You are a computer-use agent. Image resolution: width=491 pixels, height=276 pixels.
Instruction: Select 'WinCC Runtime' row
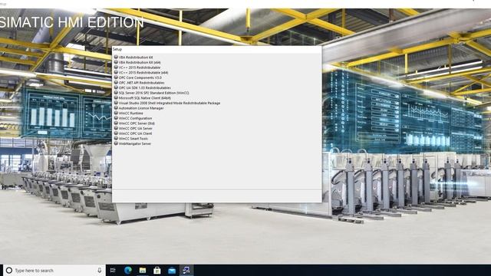point(128,113)
